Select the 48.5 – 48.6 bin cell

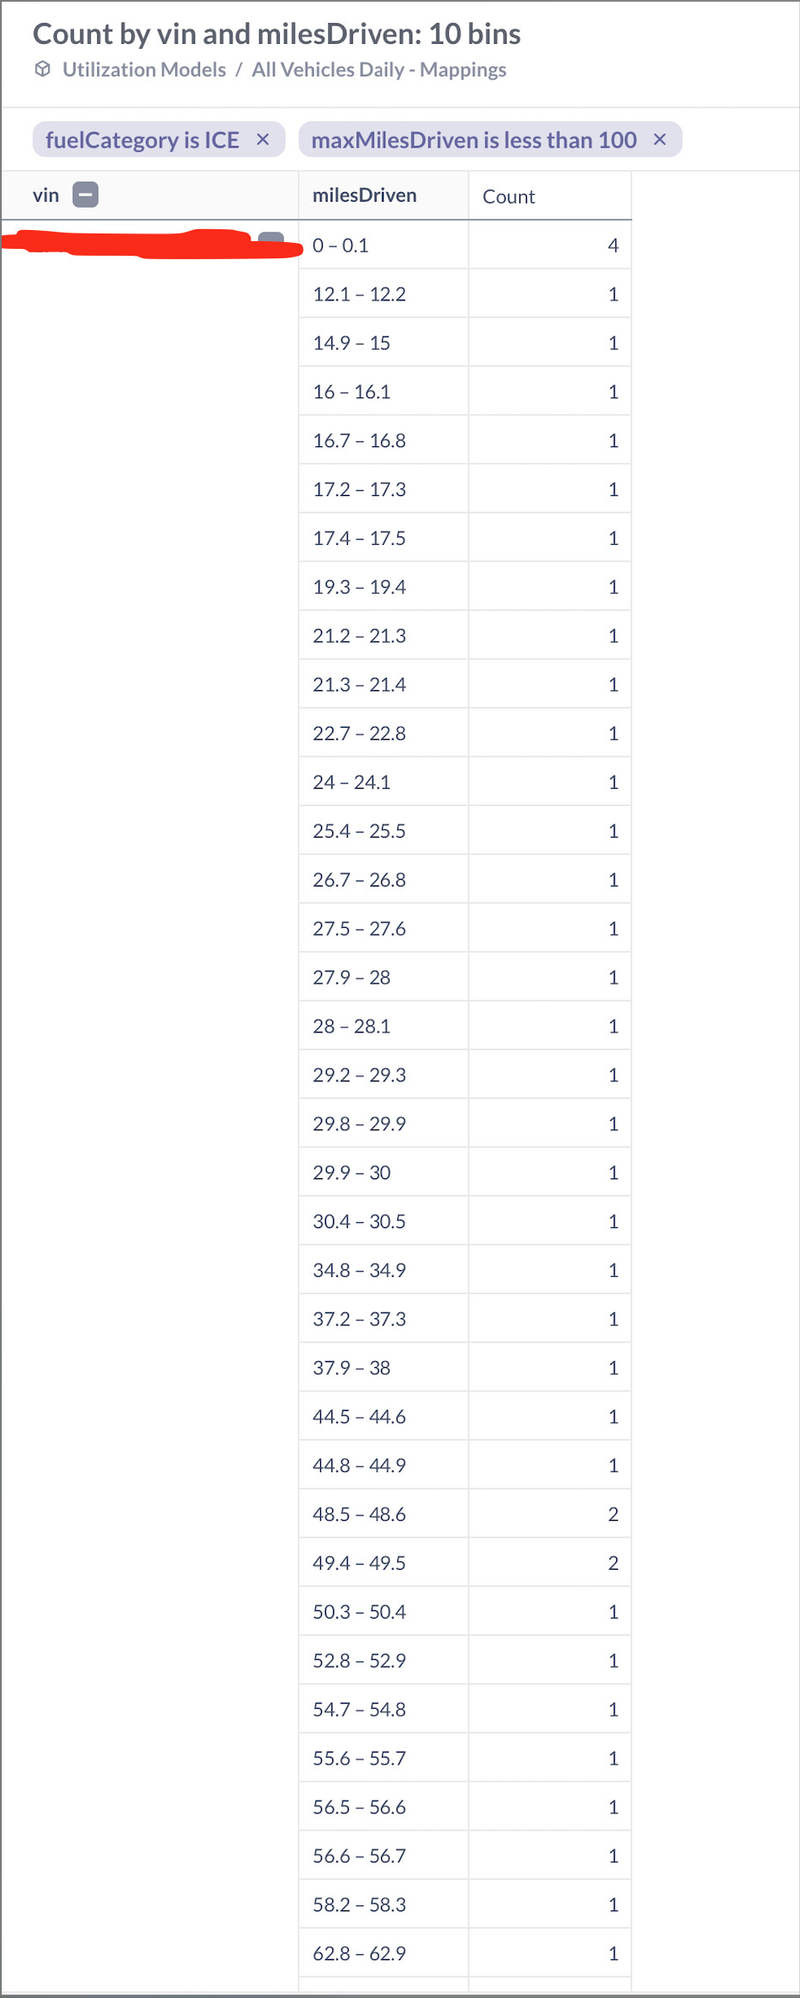click(x=383, y=1514)
